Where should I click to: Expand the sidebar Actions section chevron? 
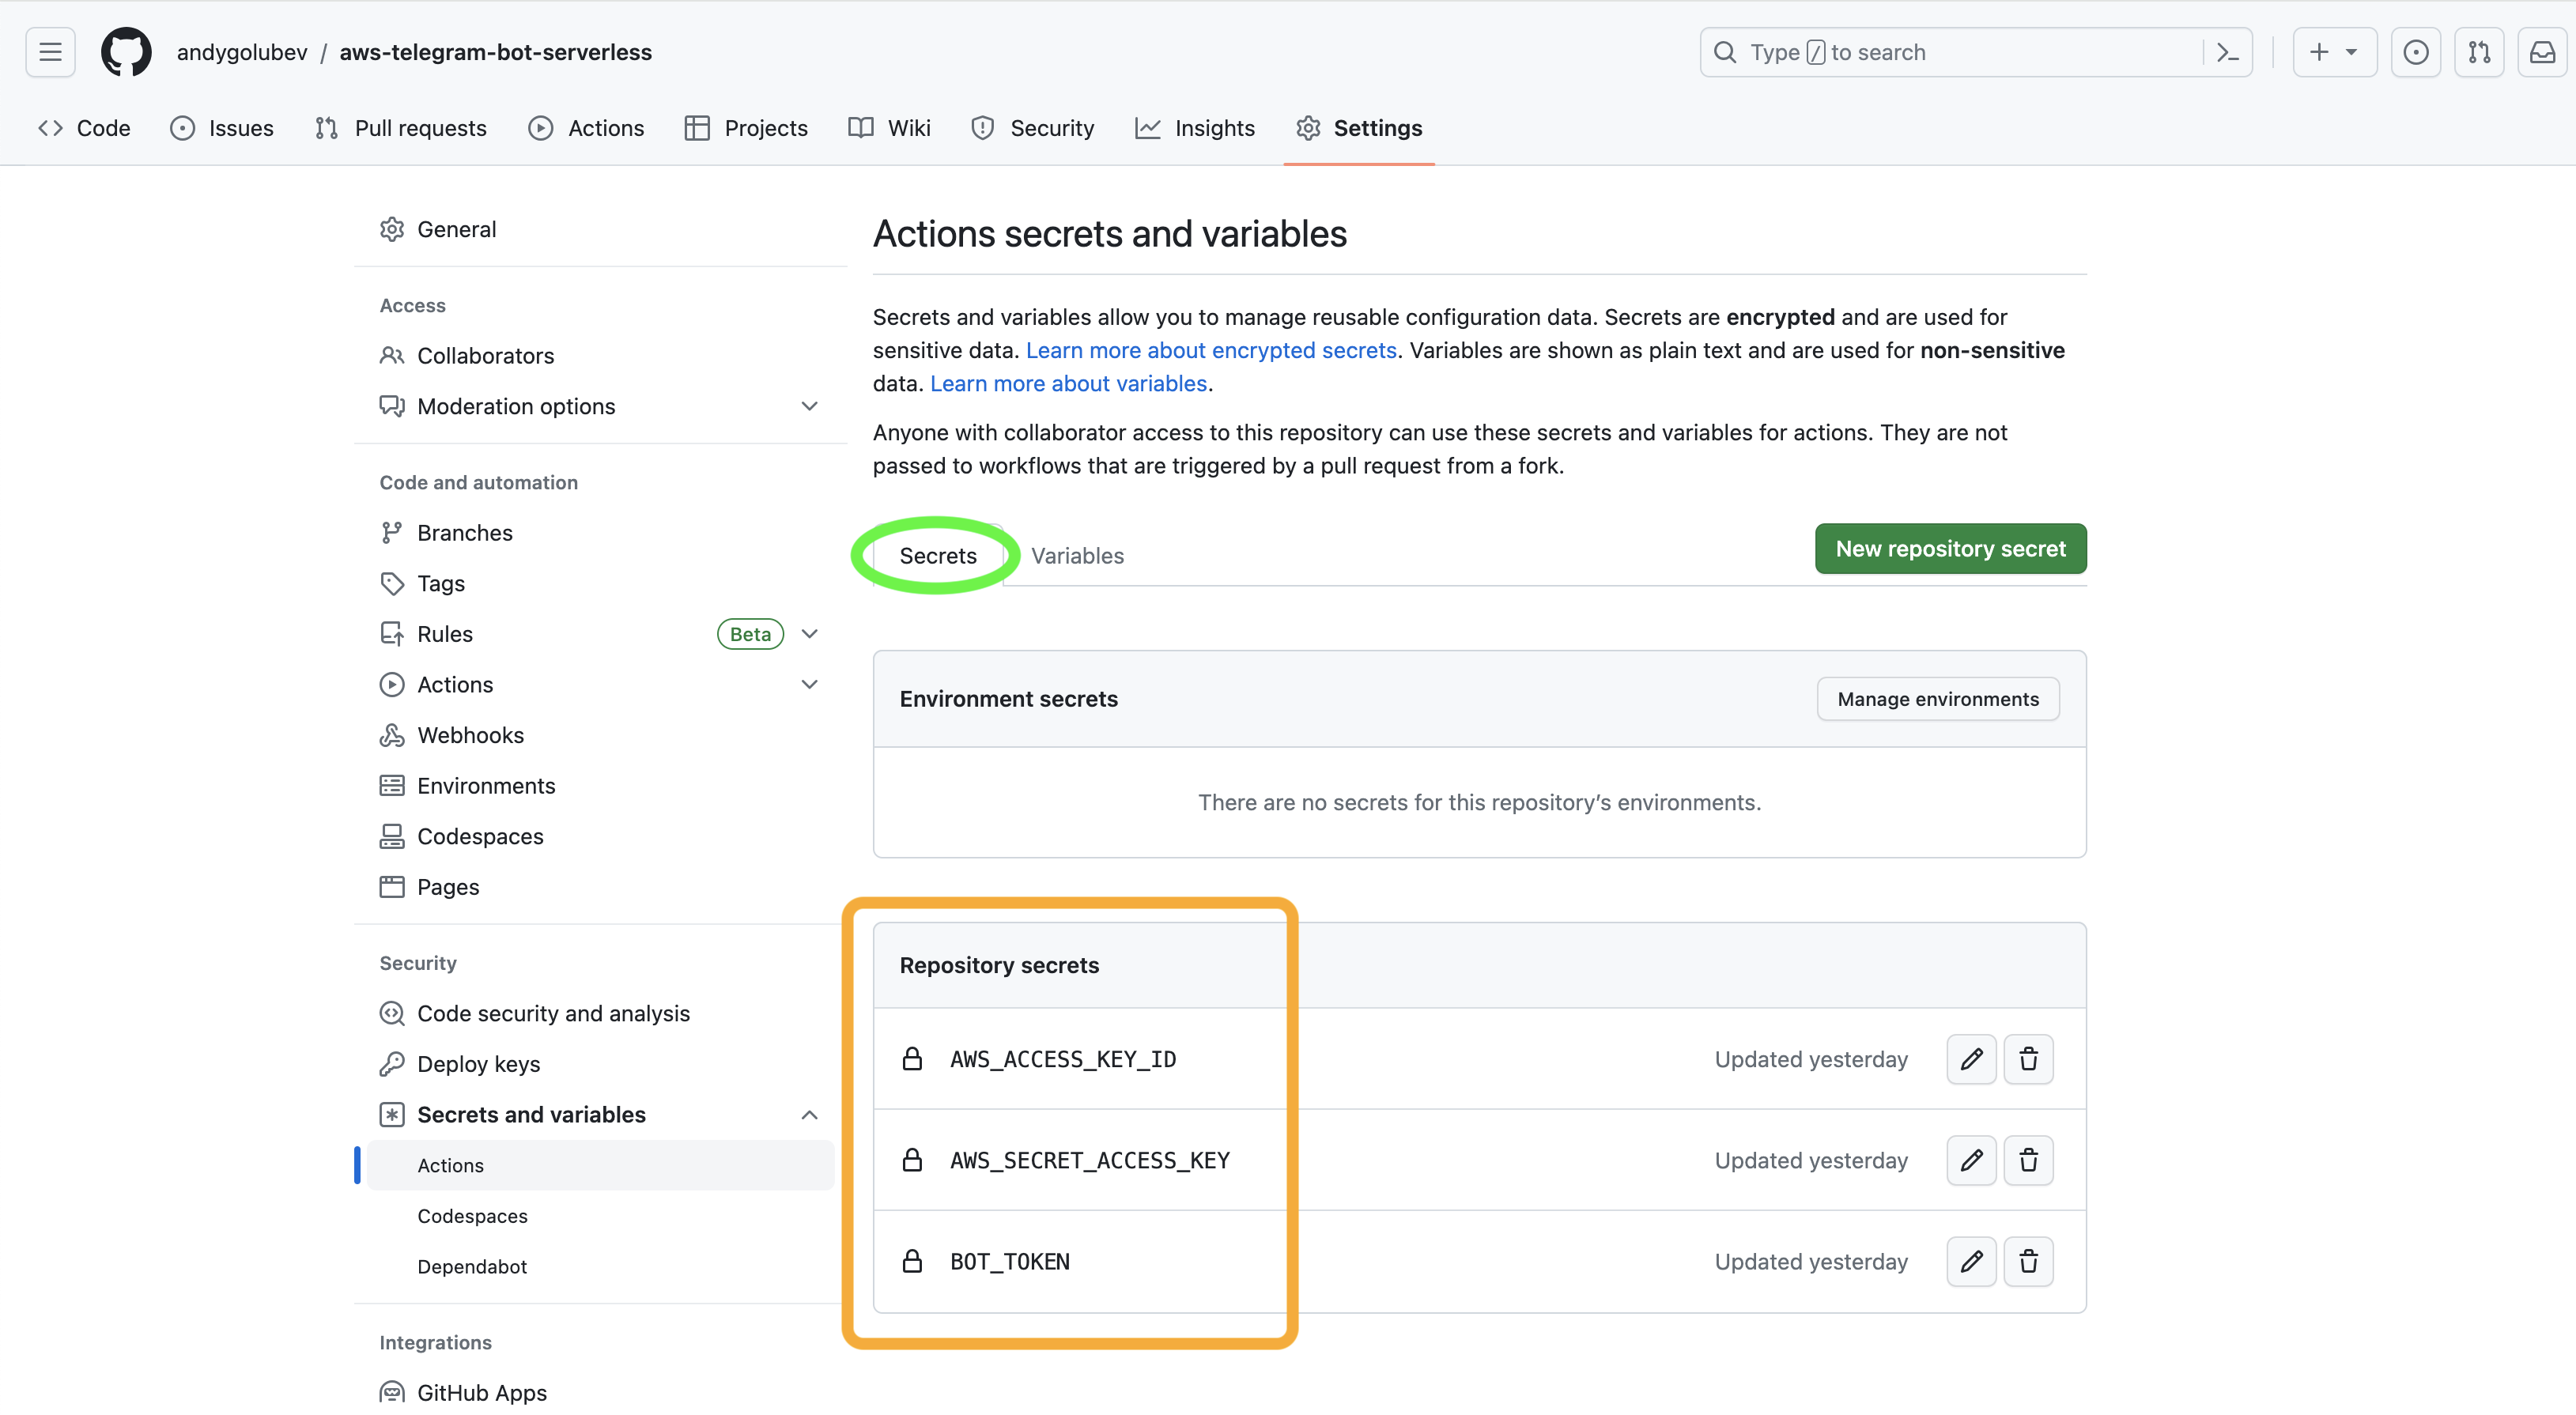[810, 684]
